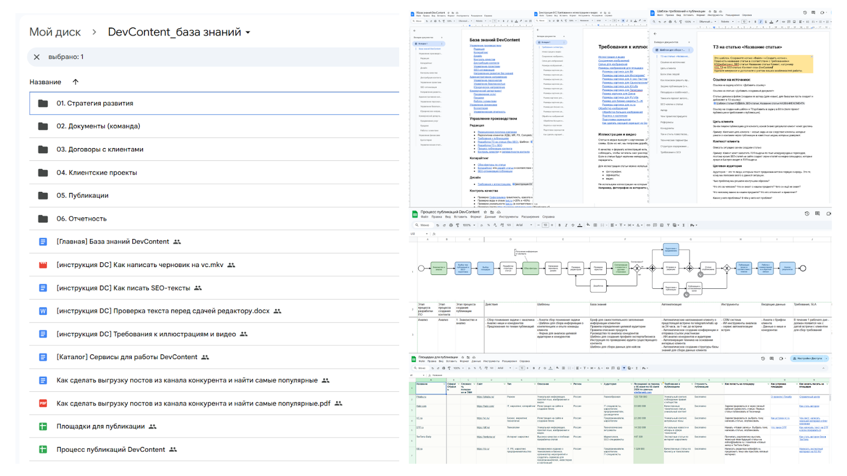Open zoom 100% dropdown in Процесс публикаций sheet

469,225
